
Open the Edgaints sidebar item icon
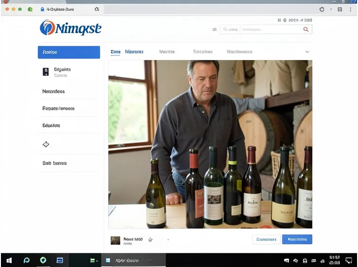click(x=46, y=72)
